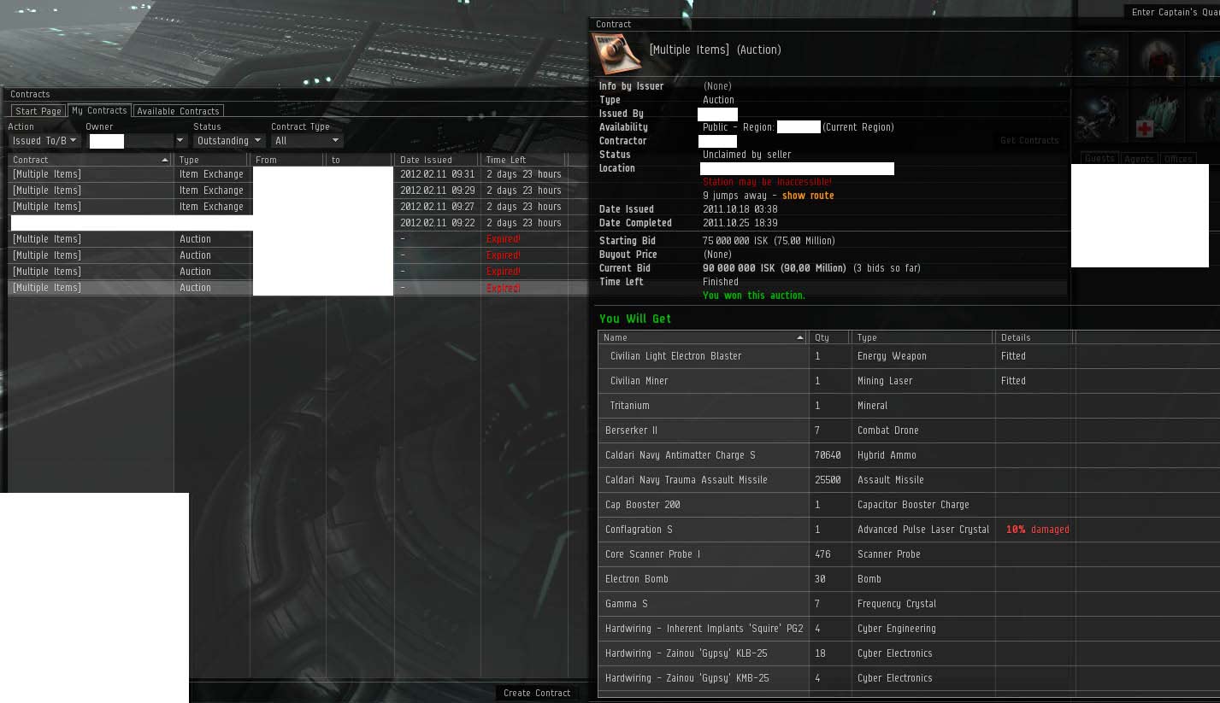The height and width of the screenshot is (703, 1220).
Task: Switch to the Guests tab in station panel
Action: point(1099,159)
